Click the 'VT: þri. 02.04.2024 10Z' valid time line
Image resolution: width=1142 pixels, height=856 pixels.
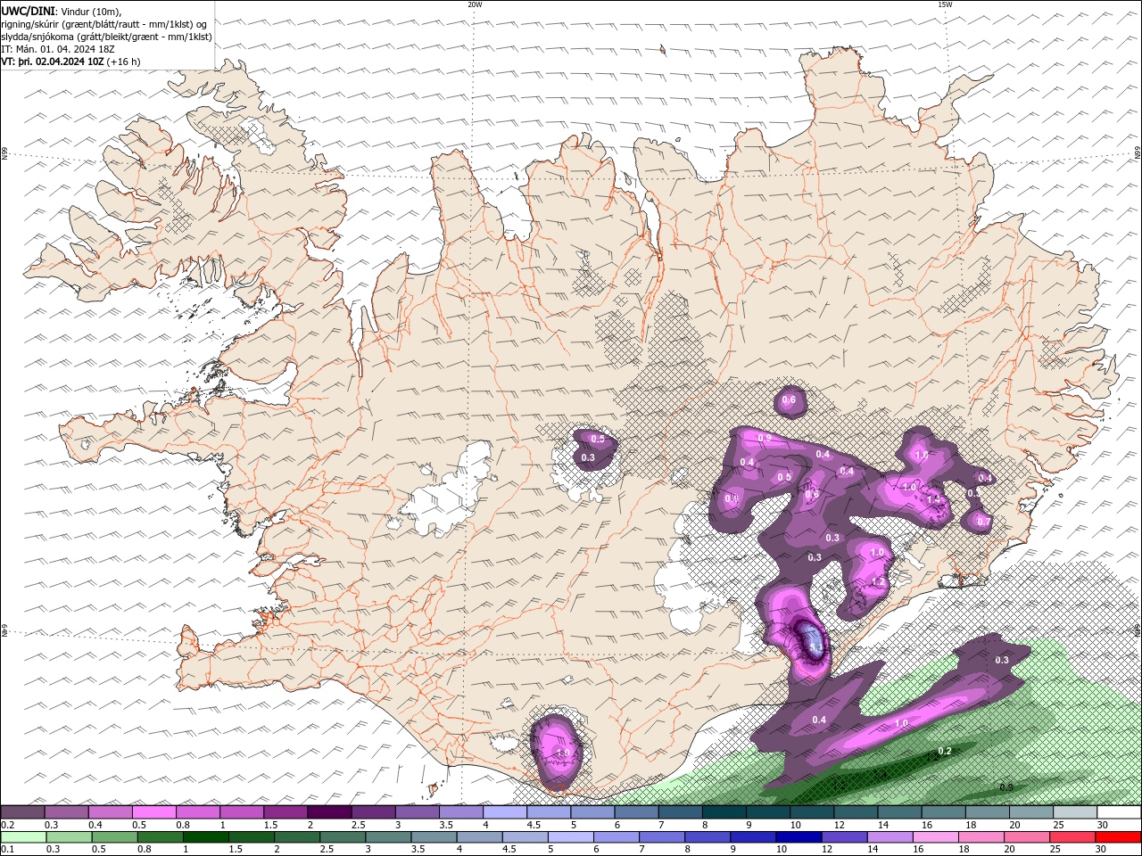coord(71,62)
